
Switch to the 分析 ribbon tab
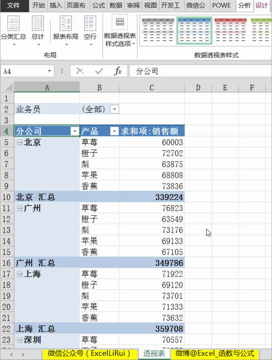244,6
